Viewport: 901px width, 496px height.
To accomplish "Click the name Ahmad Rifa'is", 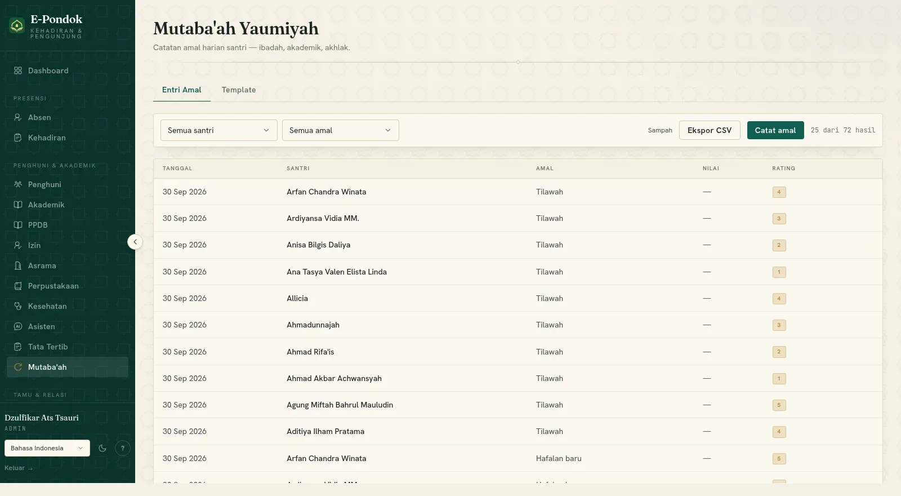I will pos(310,352).
